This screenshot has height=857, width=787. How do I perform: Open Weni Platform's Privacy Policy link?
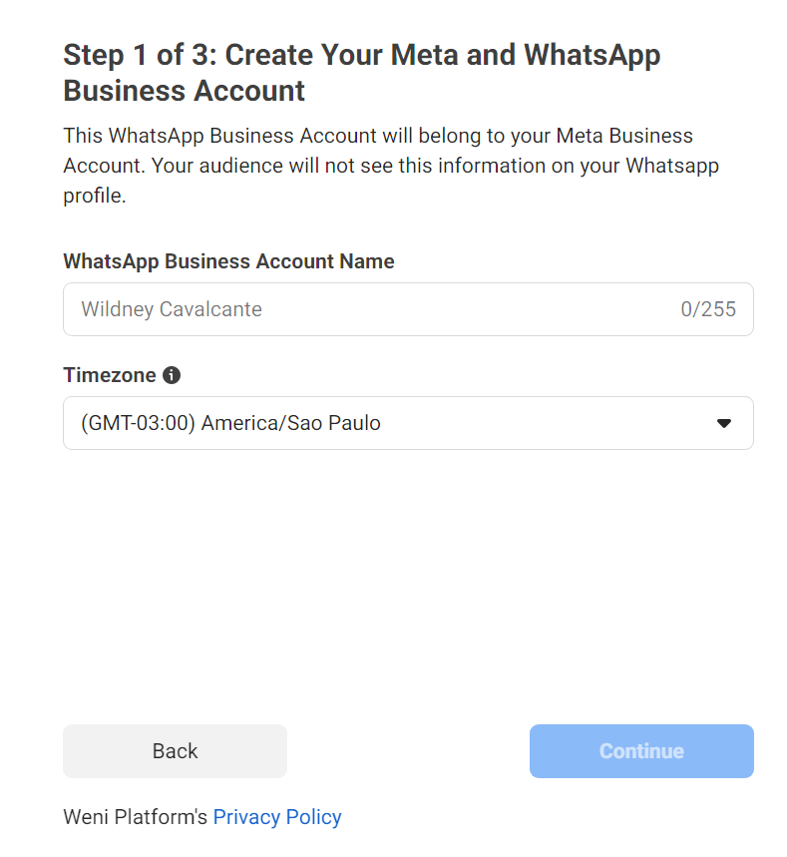(277, 816)
